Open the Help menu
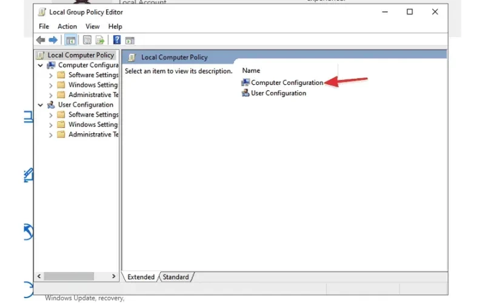This screenshot has width=485, height=303. 115,26
